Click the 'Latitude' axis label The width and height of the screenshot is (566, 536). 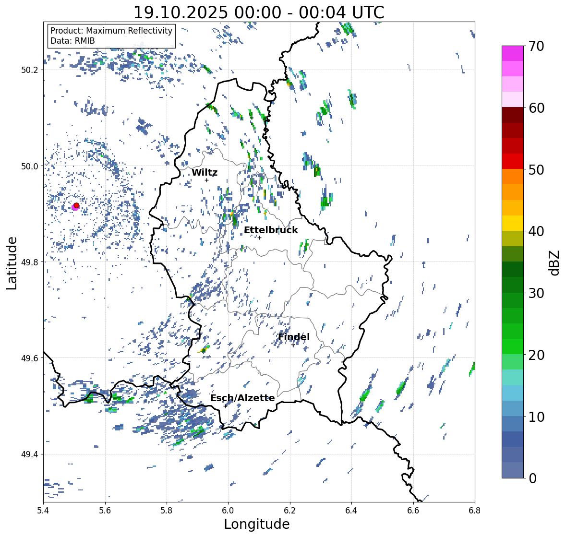click(12, 263)
